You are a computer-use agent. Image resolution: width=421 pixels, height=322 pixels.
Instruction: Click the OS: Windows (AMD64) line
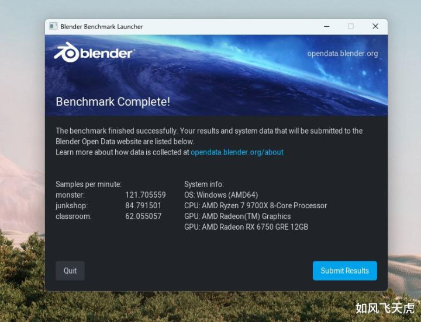pyautogui.click(x=221, y=195)
